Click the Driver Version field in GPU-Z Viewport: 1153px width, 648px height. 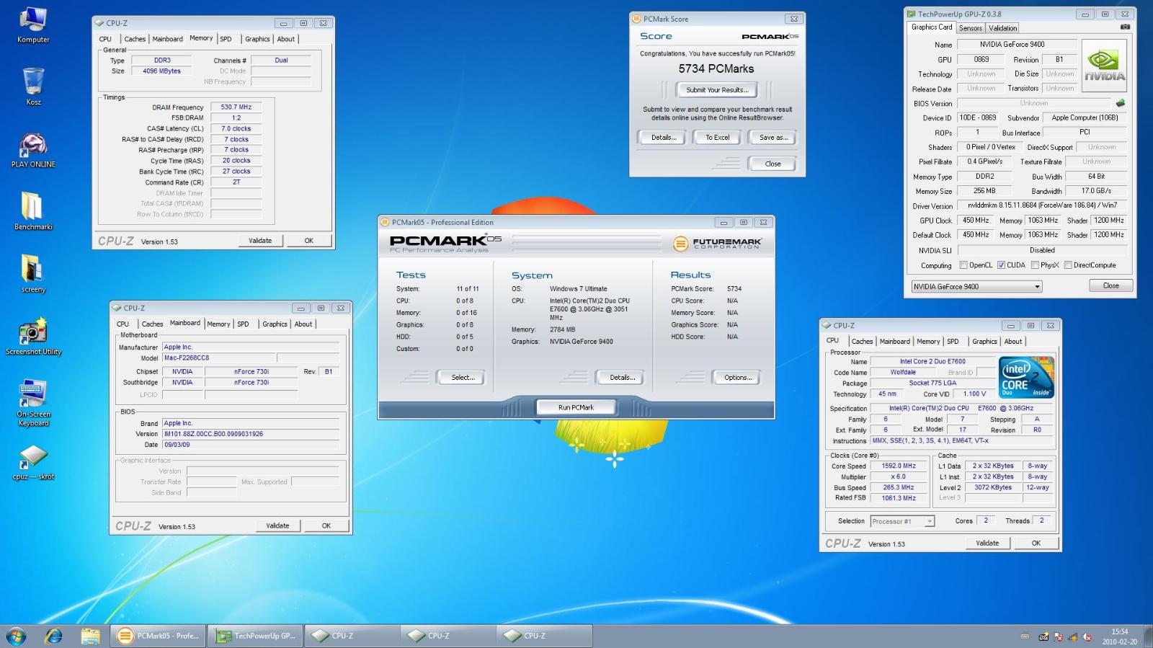1042,205
